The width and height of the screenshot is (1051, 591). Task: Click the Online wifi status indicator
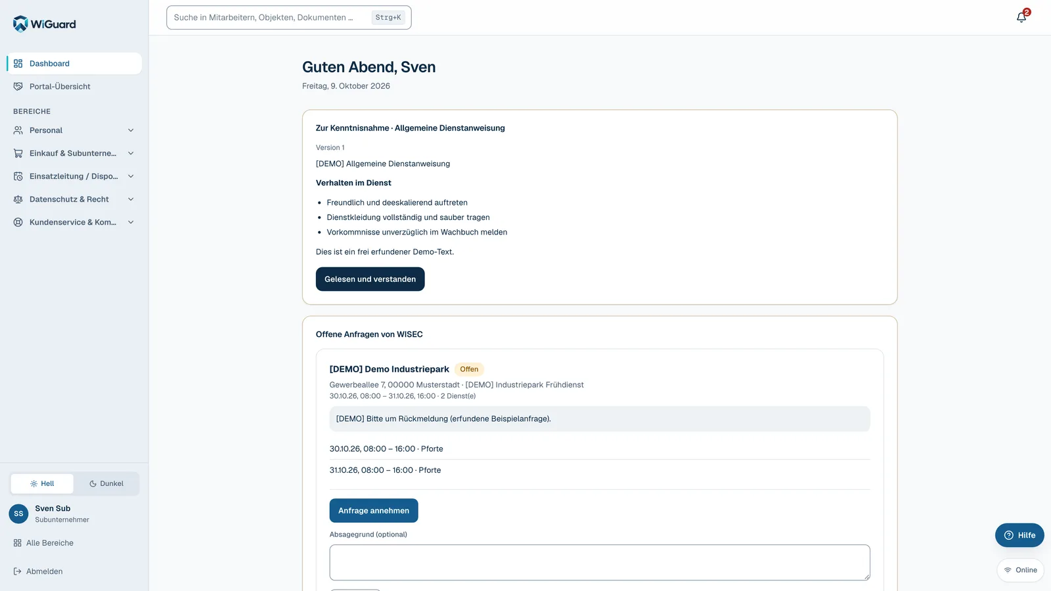pyautogui.click(x=1020, y=570)
